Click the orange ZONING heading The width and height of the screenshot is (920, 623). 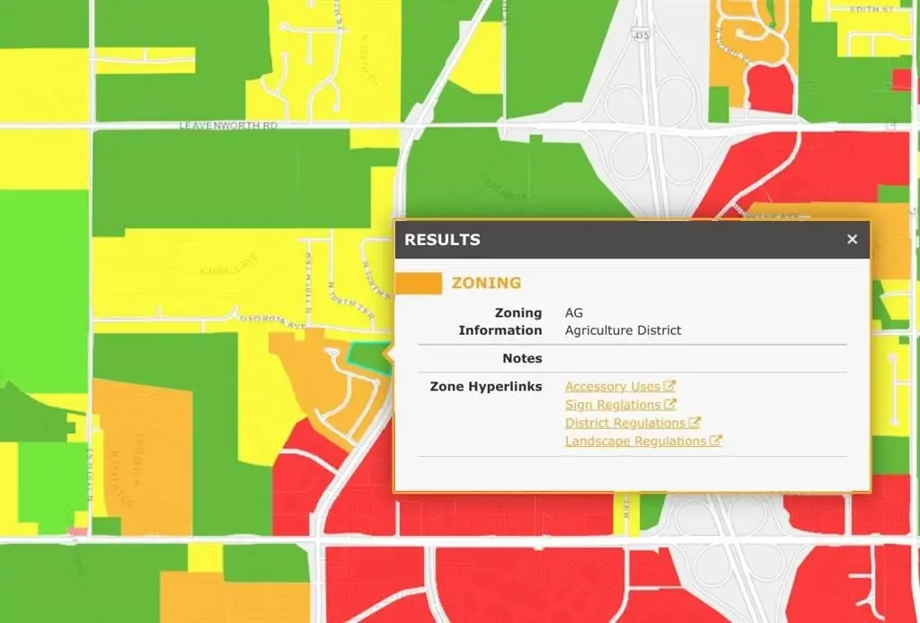click(x=486, y=283)
